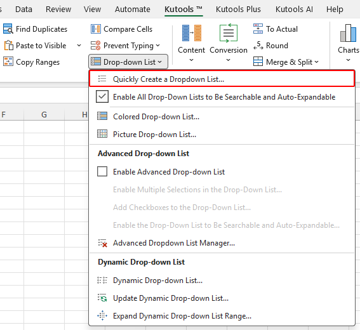Choose Quickly Create a Dropdown List menu item
The height and width of the screenshot is (330, 360).
pyautogui.click(x=222, y=79)
